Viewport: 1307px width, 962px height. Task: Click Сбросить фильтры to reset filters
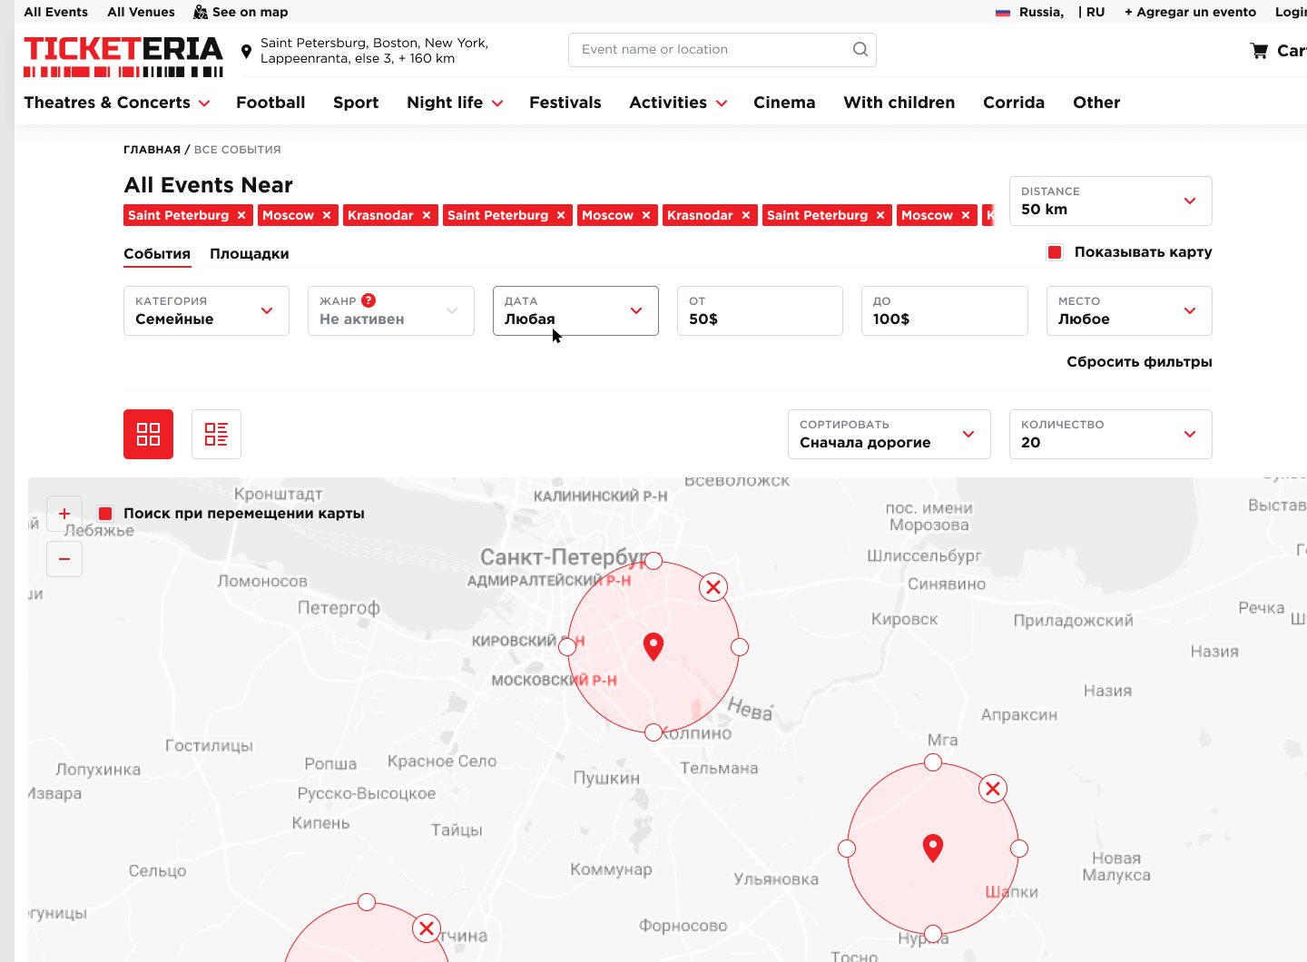1139,362
